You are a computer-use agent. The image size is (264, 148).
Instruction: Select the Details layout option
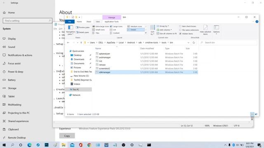[136, 30]
